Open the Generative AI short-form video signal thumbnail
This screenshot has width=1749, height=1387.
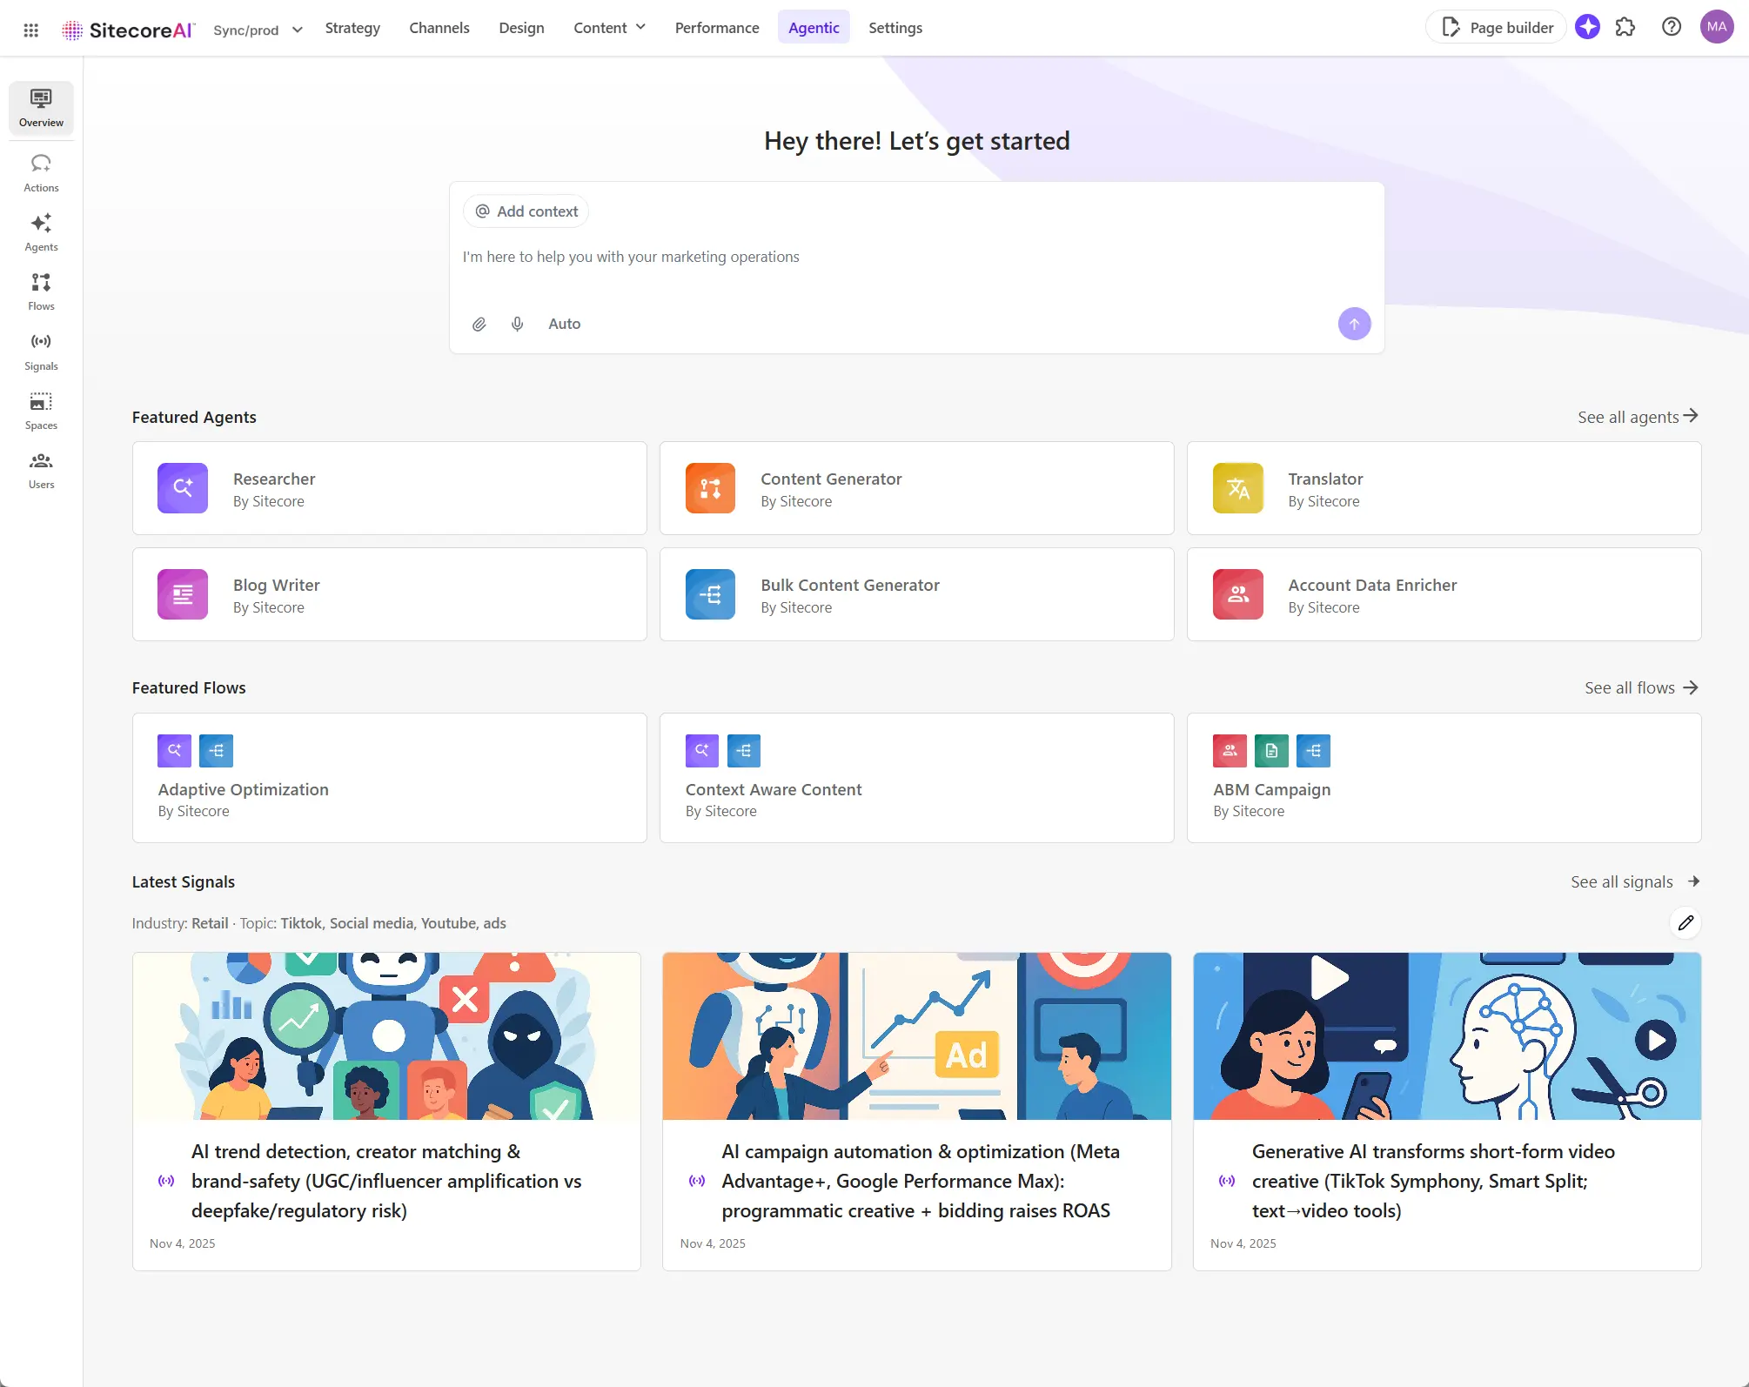coord(1446,1035)
